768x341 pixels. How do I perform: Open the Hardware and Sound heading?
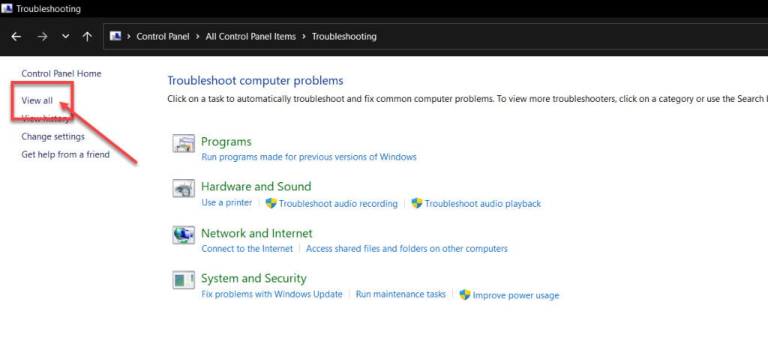(x=256, y=187)
